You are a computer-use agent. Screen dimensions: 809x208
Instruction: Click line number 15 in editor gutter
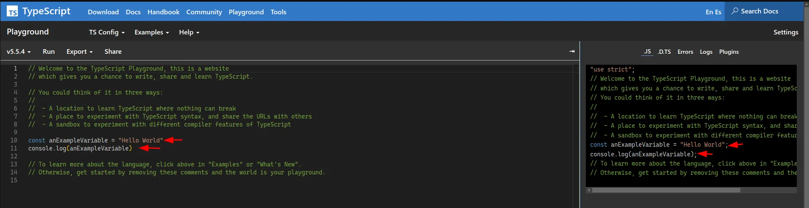pyautogui.click(x=14, y=180)
